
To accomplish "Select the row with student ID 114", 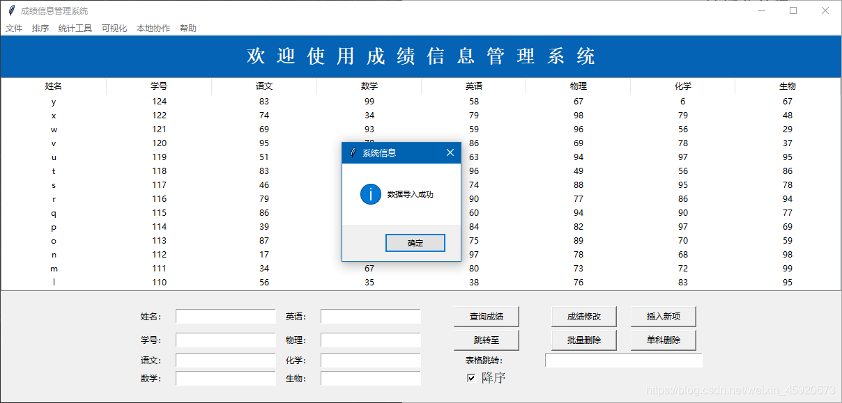I will pyautogui.click(x=421, y=227).
